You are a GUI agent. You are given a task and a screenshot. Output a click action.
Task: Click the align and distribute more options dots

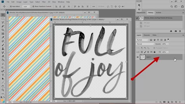[x=94, y=6]
